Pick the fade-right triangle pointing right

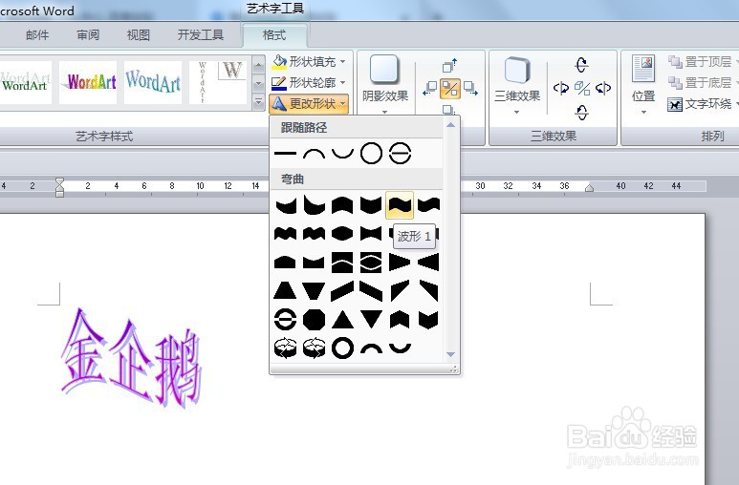click(x=400, y=263)
